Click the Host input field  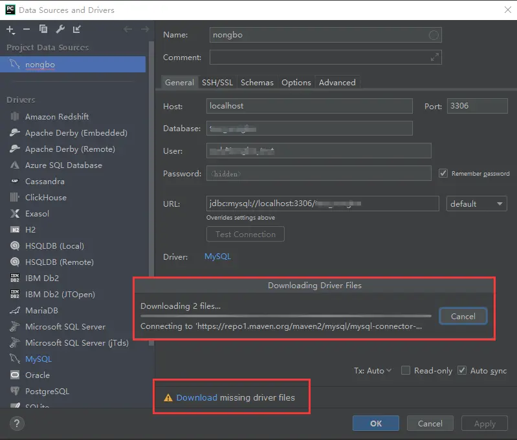pos(309,106)
